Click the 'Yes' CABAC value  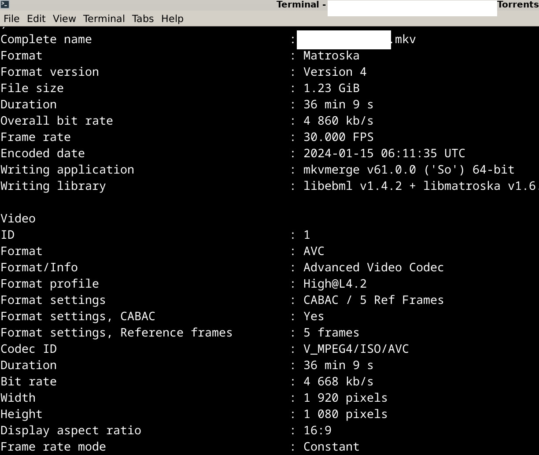tap(314, 316)
